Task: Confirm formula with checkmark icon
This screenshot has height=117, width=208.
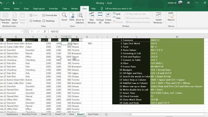Action: pos(38,32)
